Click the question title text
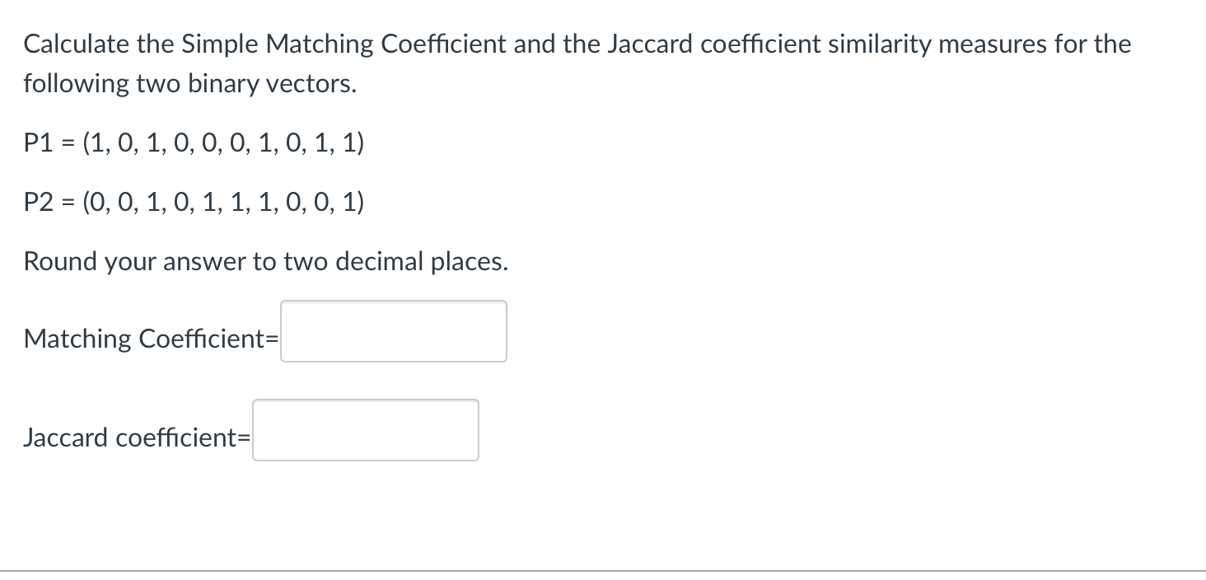Screen dimensions: 1206x580 [577, 44]
